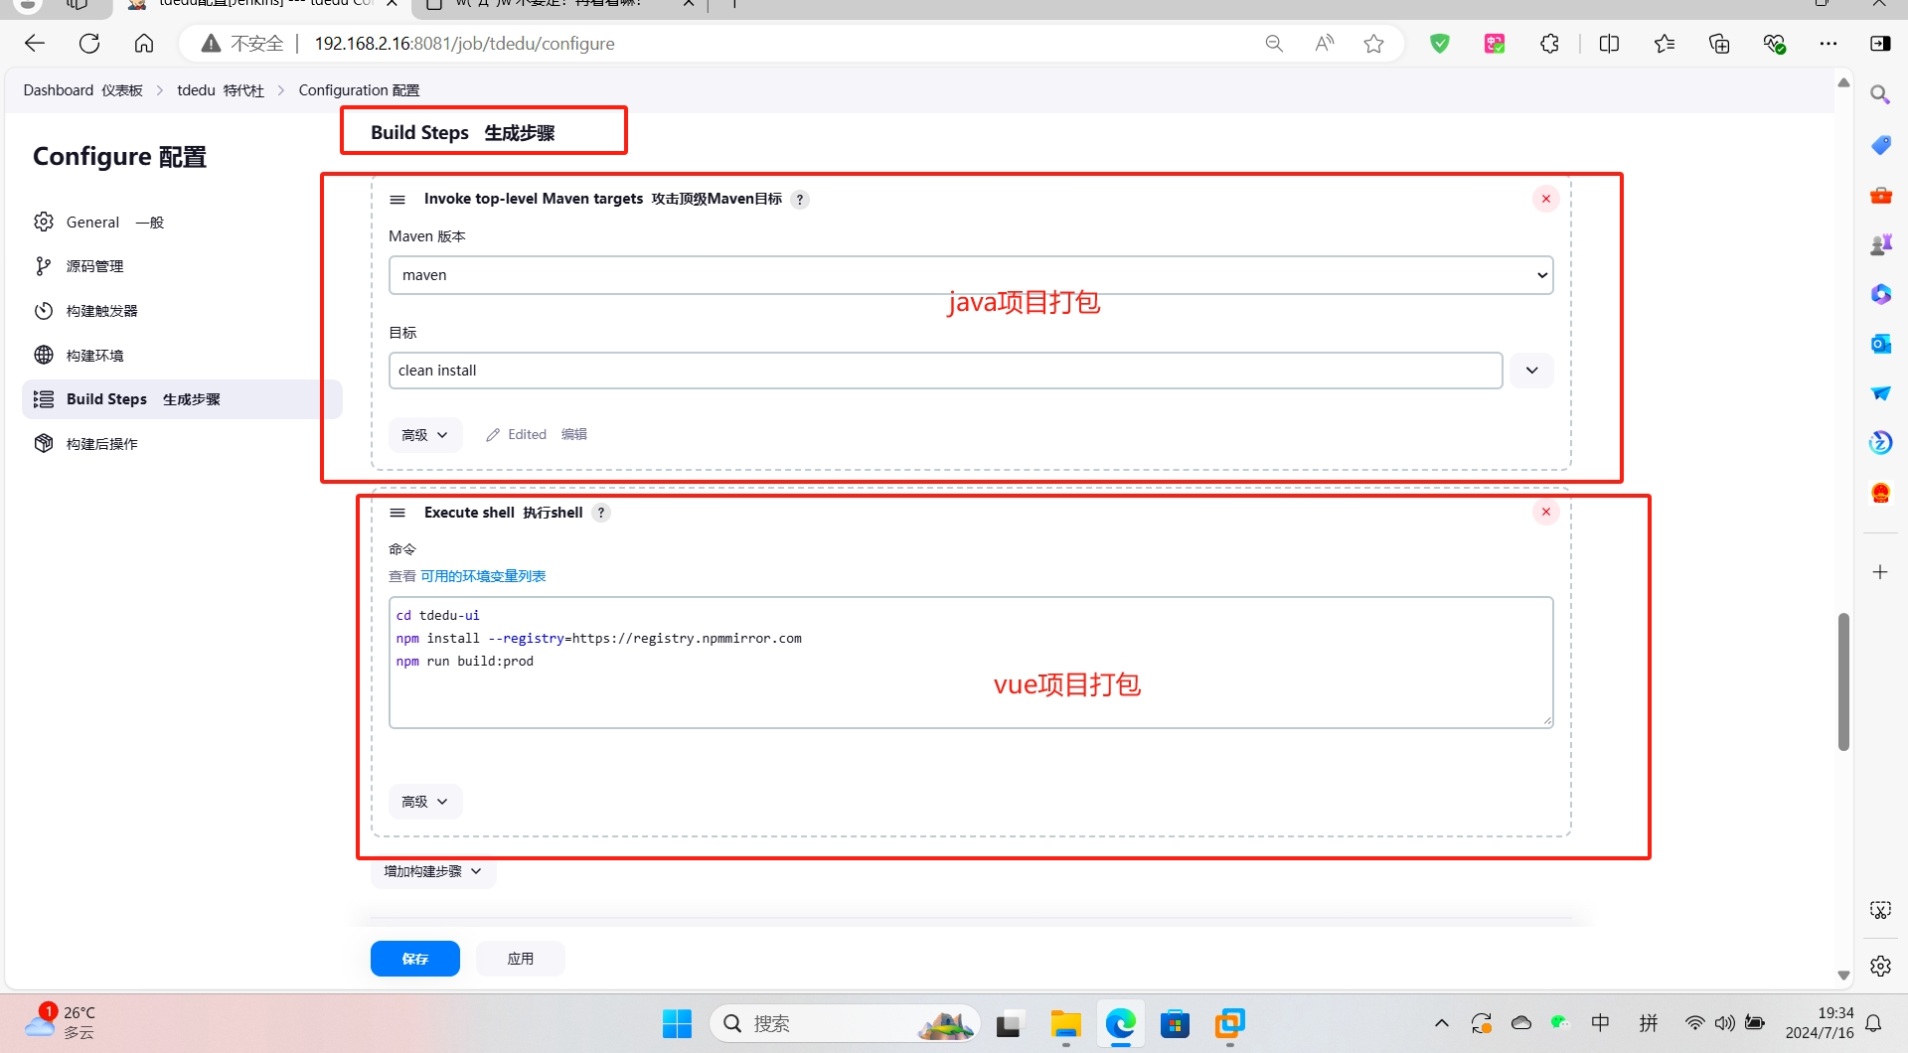Open File Explorer from taskbar

(x=1065, y=1023)
